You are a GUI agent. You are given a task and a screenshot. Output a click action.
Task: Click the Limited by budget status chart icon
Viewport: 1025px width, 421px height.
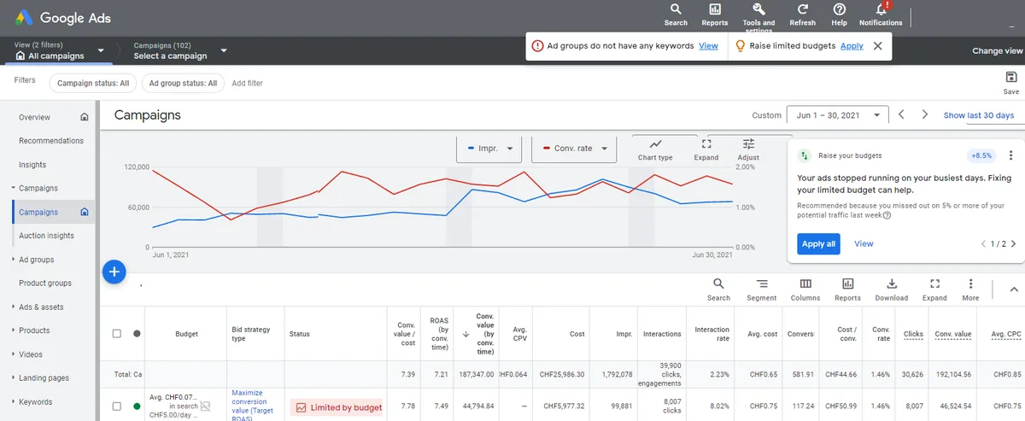[301, 408]
